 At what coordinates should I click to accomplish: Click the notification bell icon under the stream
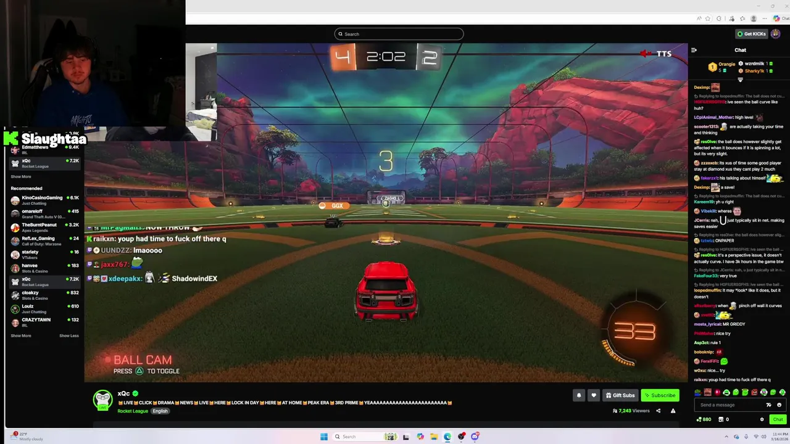coord(578,395)
